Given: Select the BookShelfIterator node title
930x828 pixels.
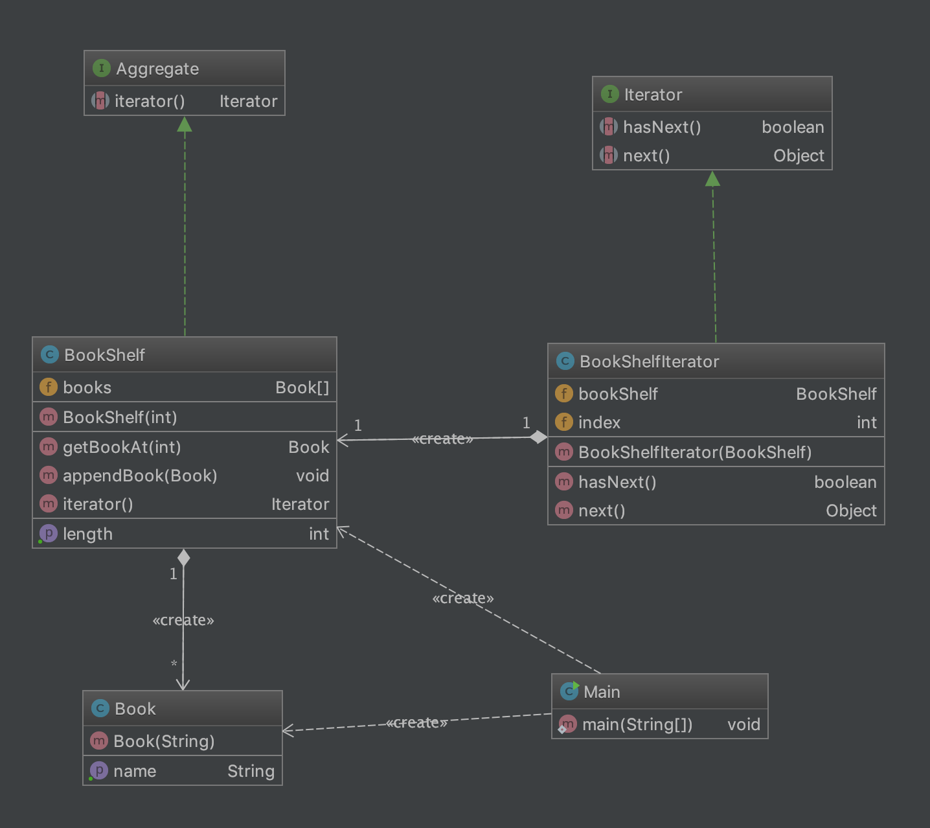Looking at the screenshot, I should [649, 362].
